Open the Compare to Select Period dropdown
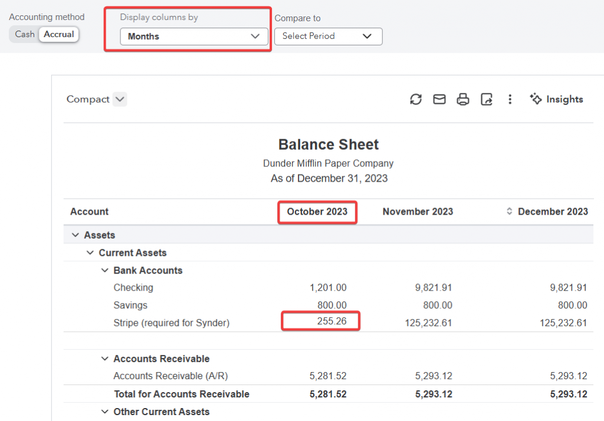This screenshot has height=421, width=604. point(328,37)
